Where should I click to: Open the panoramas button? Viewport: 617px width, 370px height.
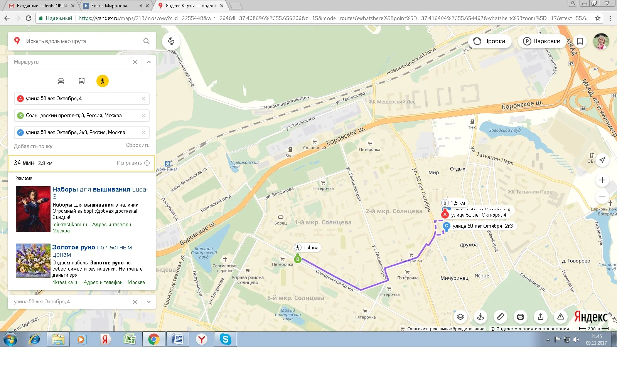480,317
